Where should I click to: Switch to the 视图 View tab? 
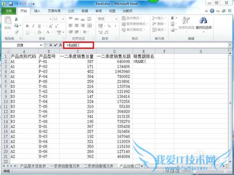pos(112,11)
